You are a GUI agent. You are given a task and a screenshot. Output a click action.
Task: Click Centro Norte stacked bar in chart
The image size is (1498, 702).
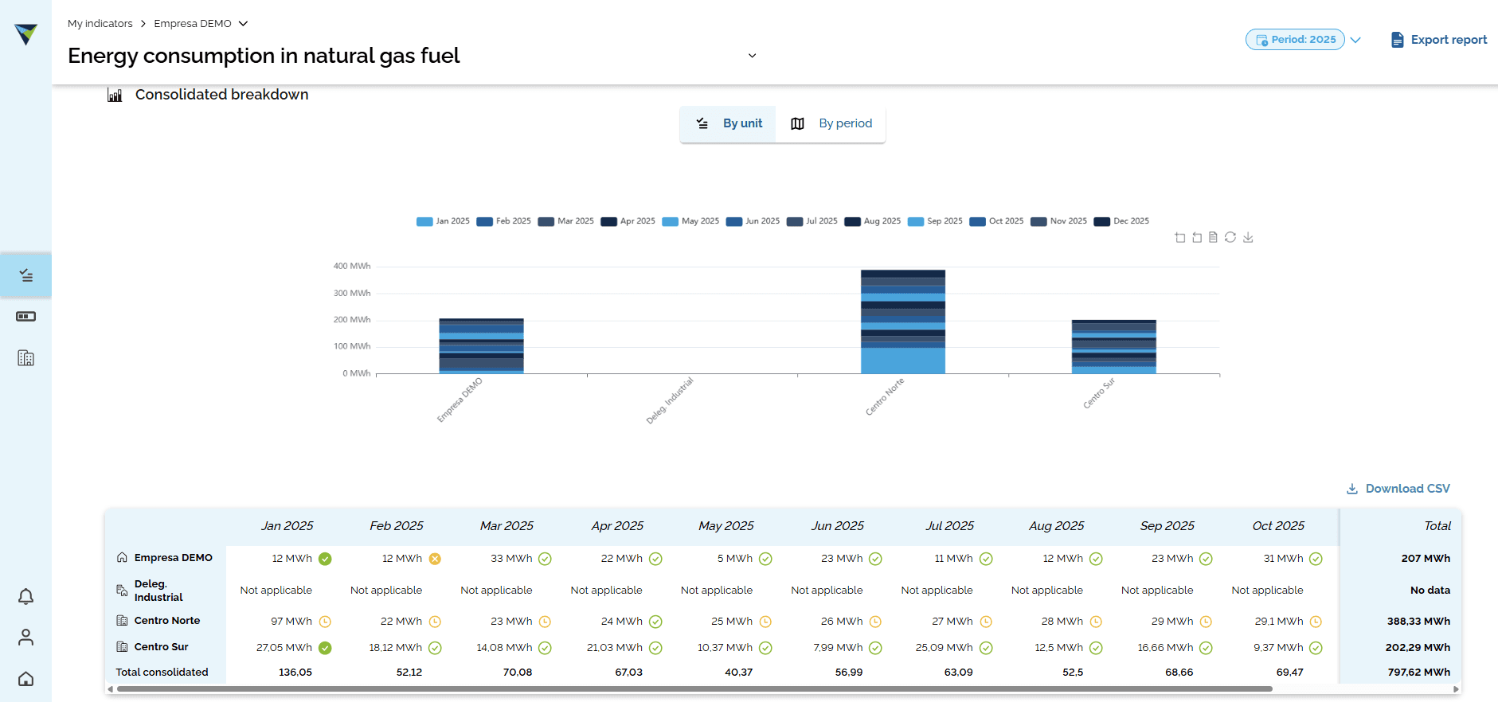[x=903, y=322]
